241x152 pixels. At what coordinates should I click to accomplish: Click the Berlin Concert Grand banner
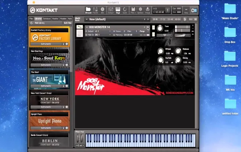(50, 142)
